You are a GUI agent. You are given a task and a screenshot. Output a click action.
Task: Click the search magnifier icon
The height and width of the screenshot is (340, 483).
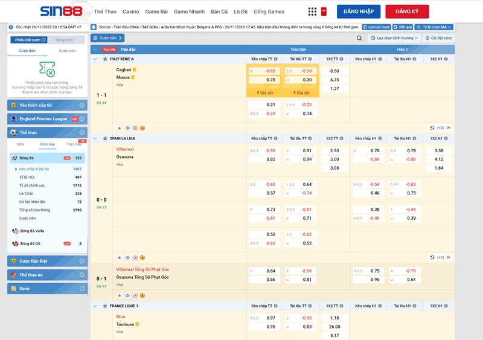click(x=359, y=38)
